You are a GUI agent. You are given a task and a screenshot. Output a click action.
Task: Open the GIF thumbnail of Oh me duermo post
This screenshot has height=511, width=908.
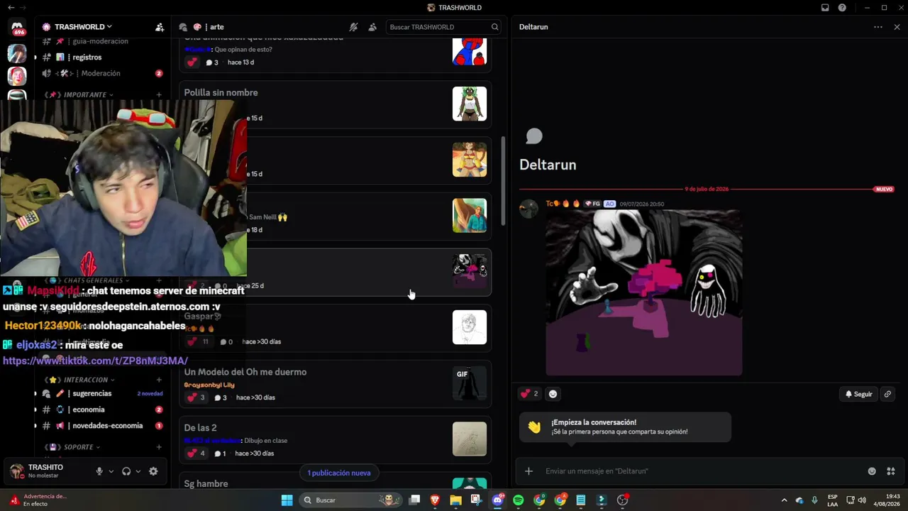[470, 383]
